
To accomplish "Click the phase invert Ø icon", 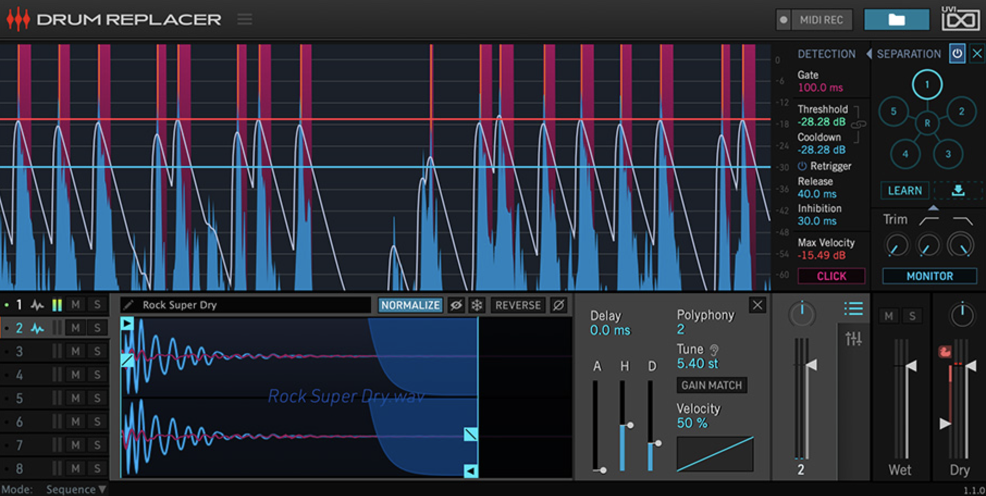I will [x=559, y=305].
